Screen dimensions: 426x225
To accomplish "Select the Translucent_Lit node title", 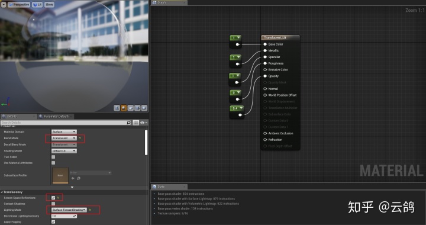I will click(x=275, y=37).
